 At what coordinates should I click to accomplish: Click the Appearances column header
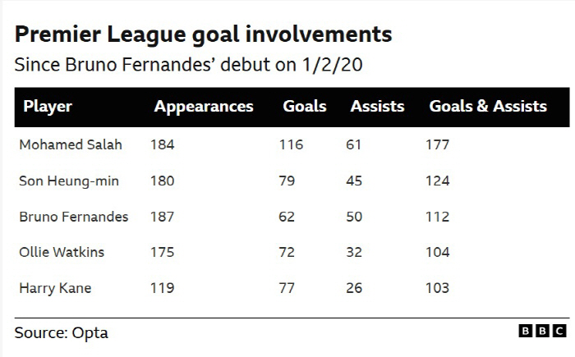tap(204, 107)
